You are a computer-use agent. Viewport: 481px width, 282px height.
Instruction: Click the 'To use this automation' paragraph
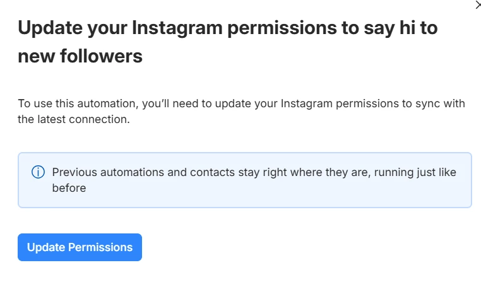click(241, 111)
